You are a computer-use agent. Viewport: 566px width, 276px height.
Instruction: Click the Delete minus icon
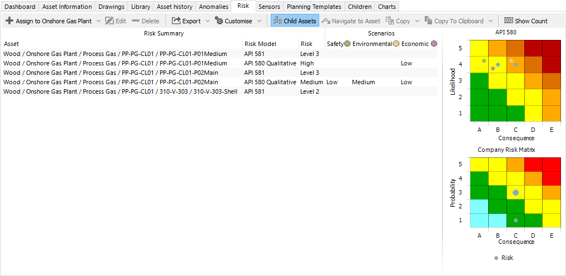tap(136, 21)
